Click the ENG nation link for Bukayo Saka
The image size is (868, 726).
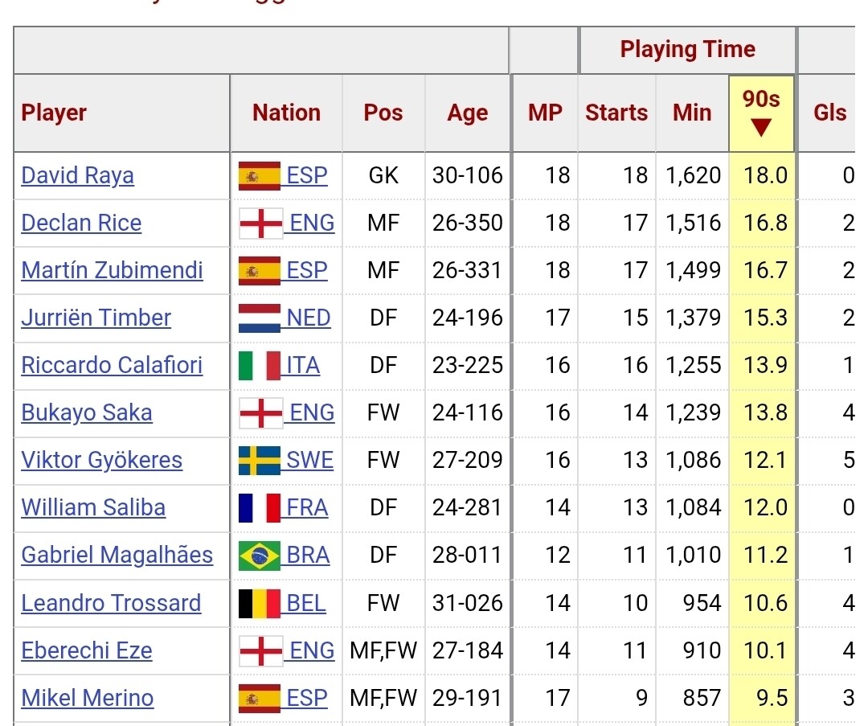pos(312,413)
